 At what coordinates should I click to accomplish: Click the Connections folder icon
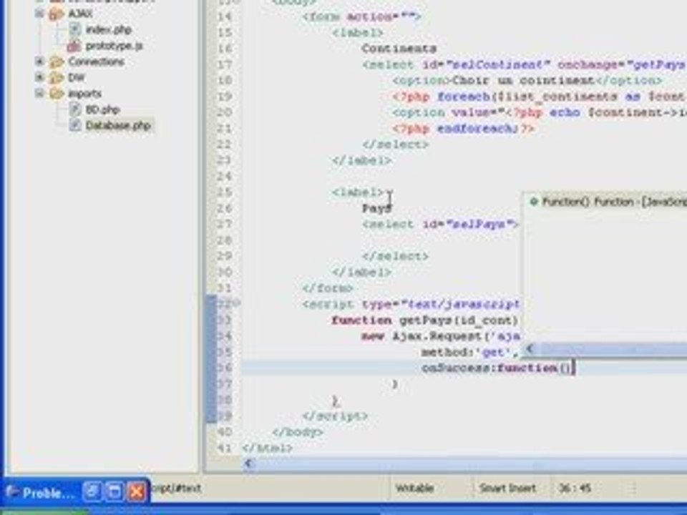pos(57,62)
